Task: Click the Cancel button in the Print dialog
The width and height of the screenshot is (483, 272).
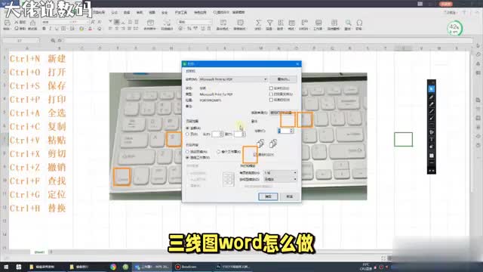Action: click(x=290, y=196)
